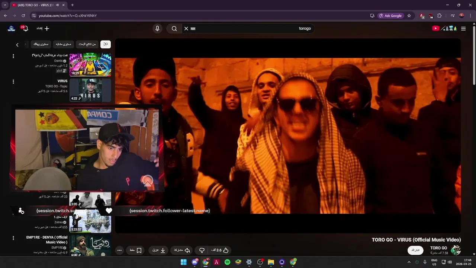Reload the page with refresh icon
This screenshot has width=476, height=268.
(23, 16)
